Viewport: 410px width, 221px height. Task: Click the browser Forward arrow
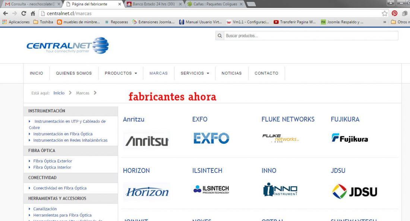pyautogui.click(x=15, y=13)
